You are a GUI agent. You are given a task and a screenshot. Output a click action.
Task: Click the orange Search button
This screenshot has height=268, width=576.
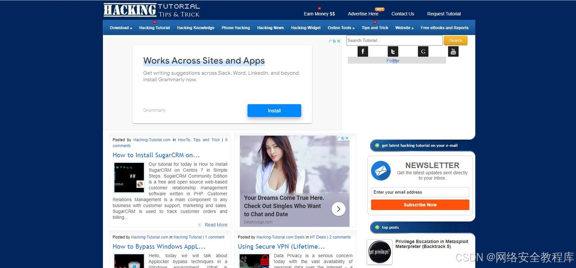click(x=455, y=40)
